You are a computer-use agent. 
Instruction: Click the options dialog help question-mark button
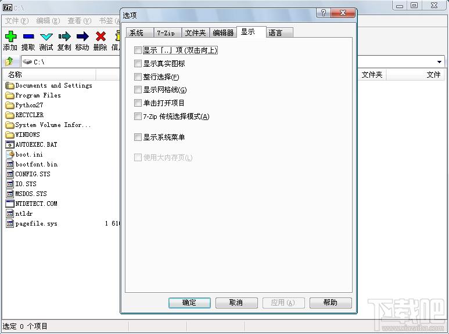pos(324,13)
